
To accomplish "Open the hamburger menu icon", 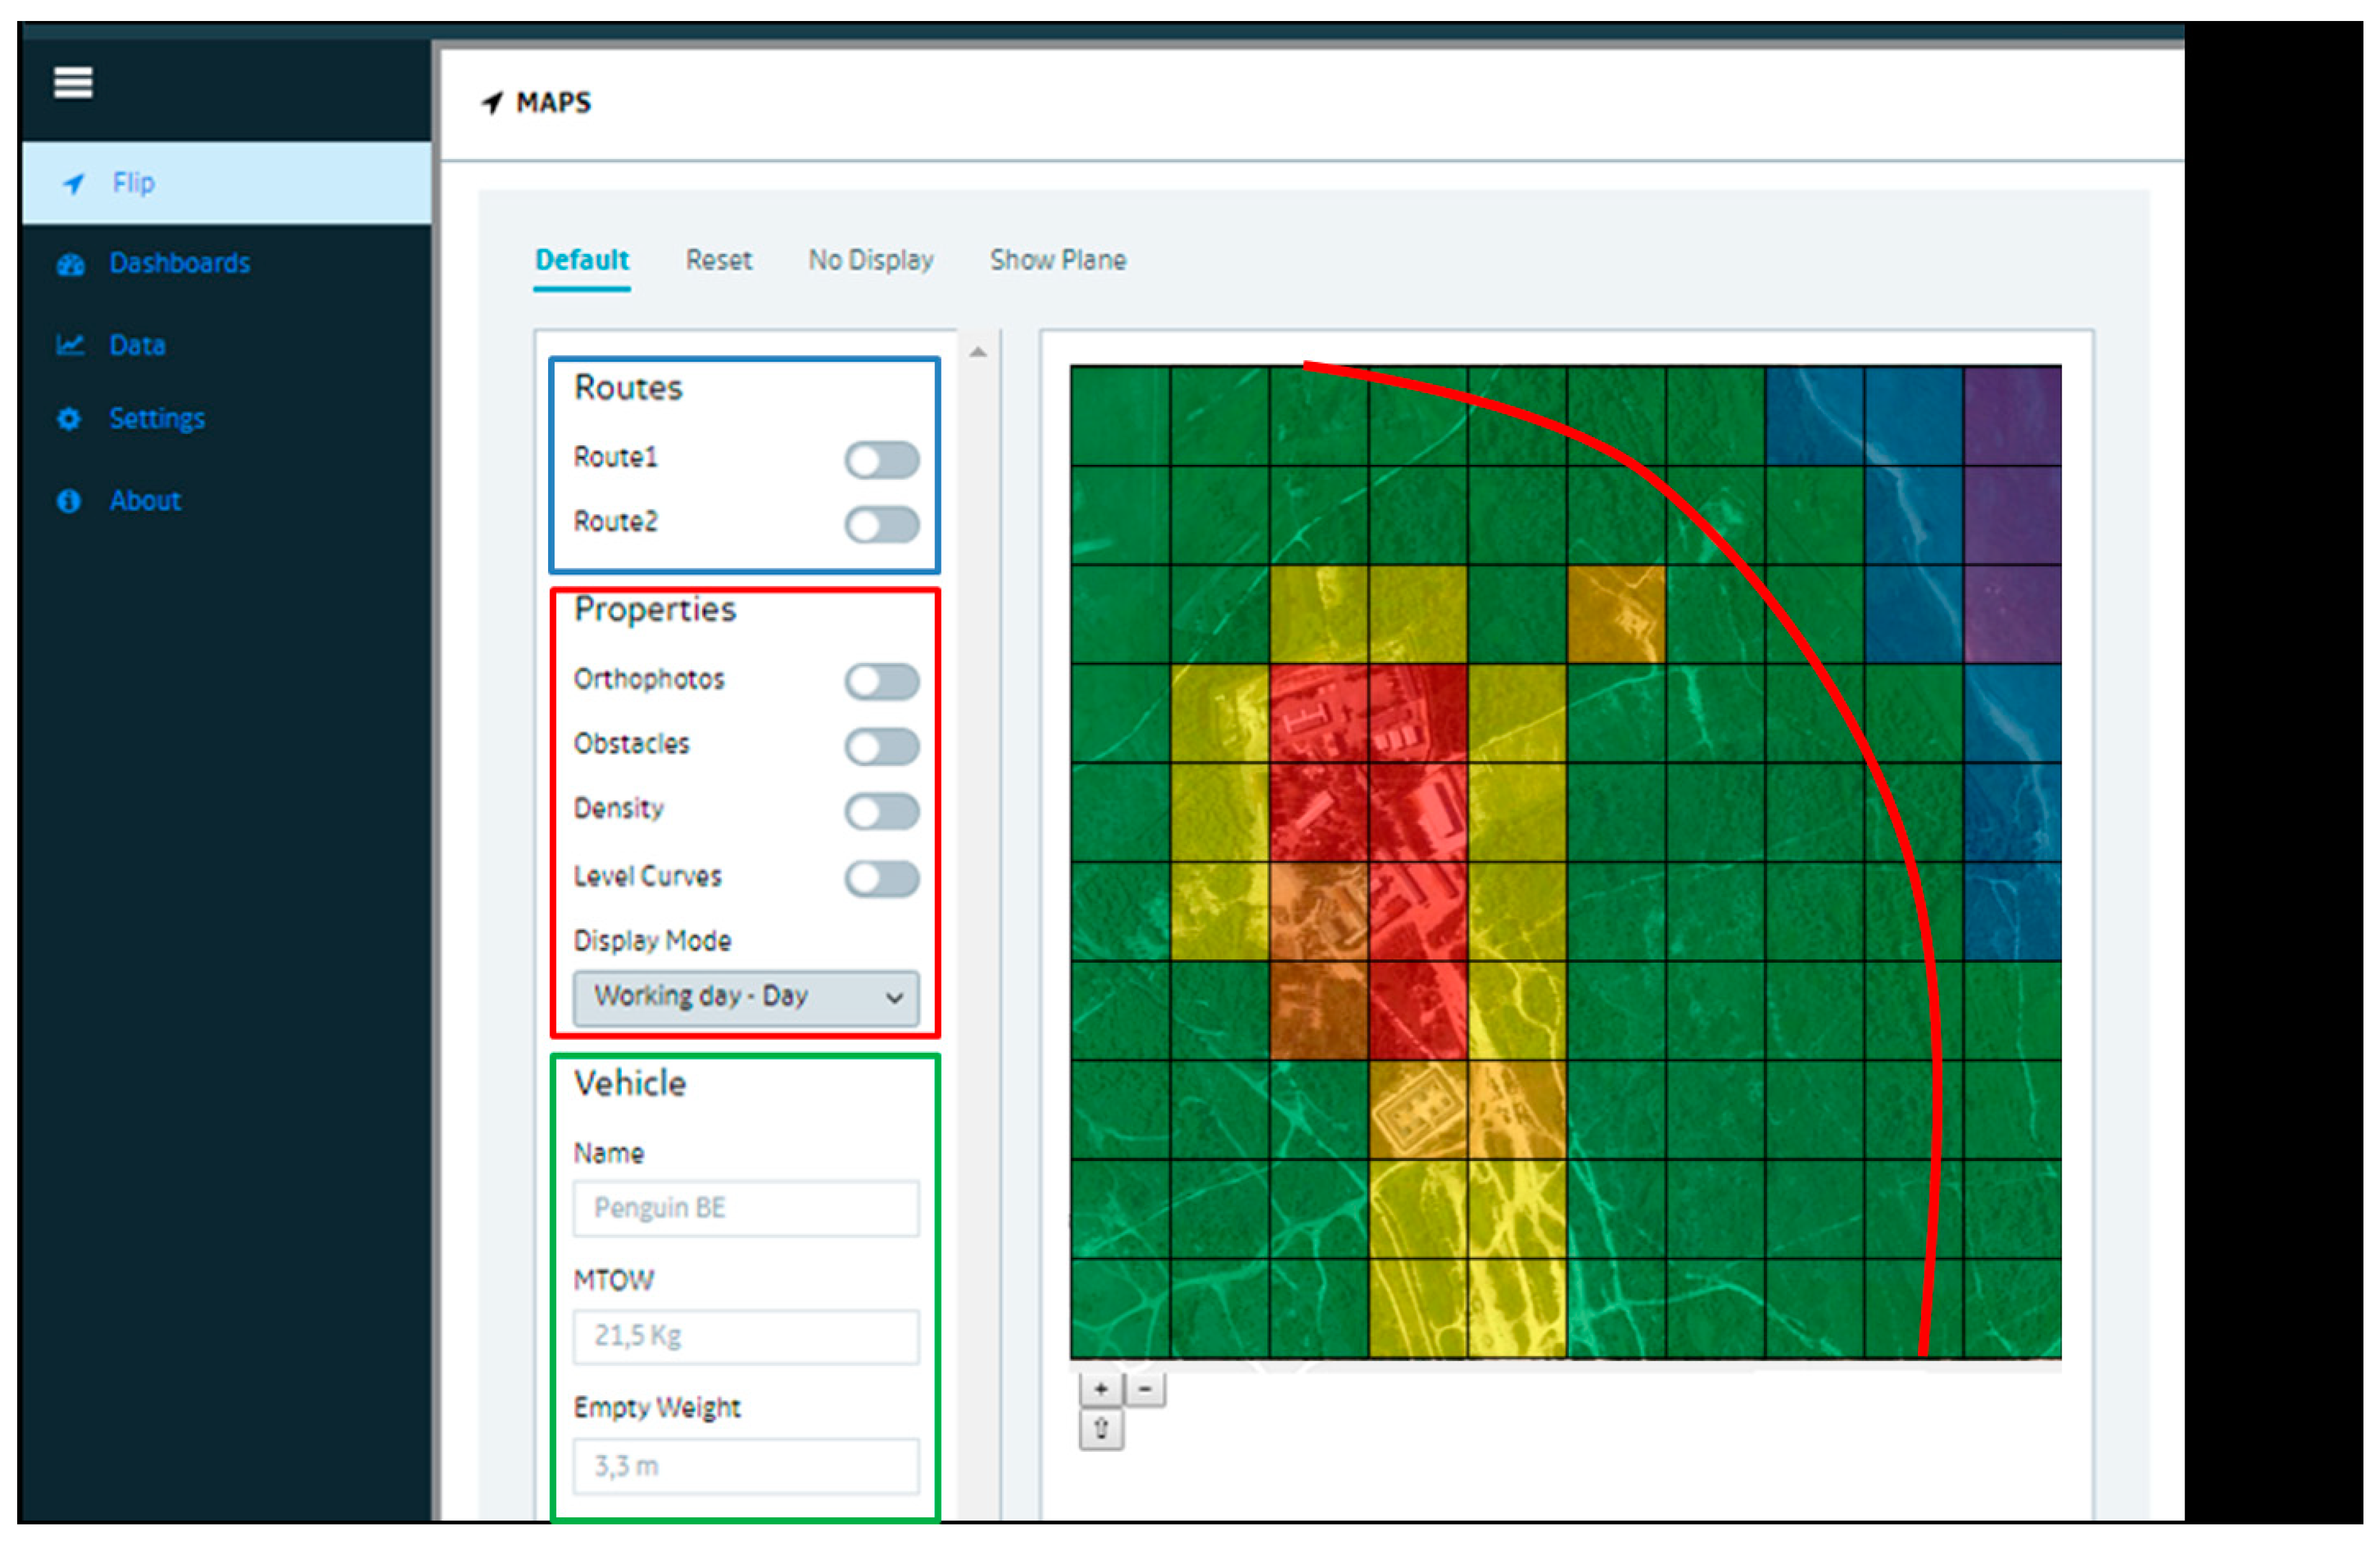I will coord(73,82).
